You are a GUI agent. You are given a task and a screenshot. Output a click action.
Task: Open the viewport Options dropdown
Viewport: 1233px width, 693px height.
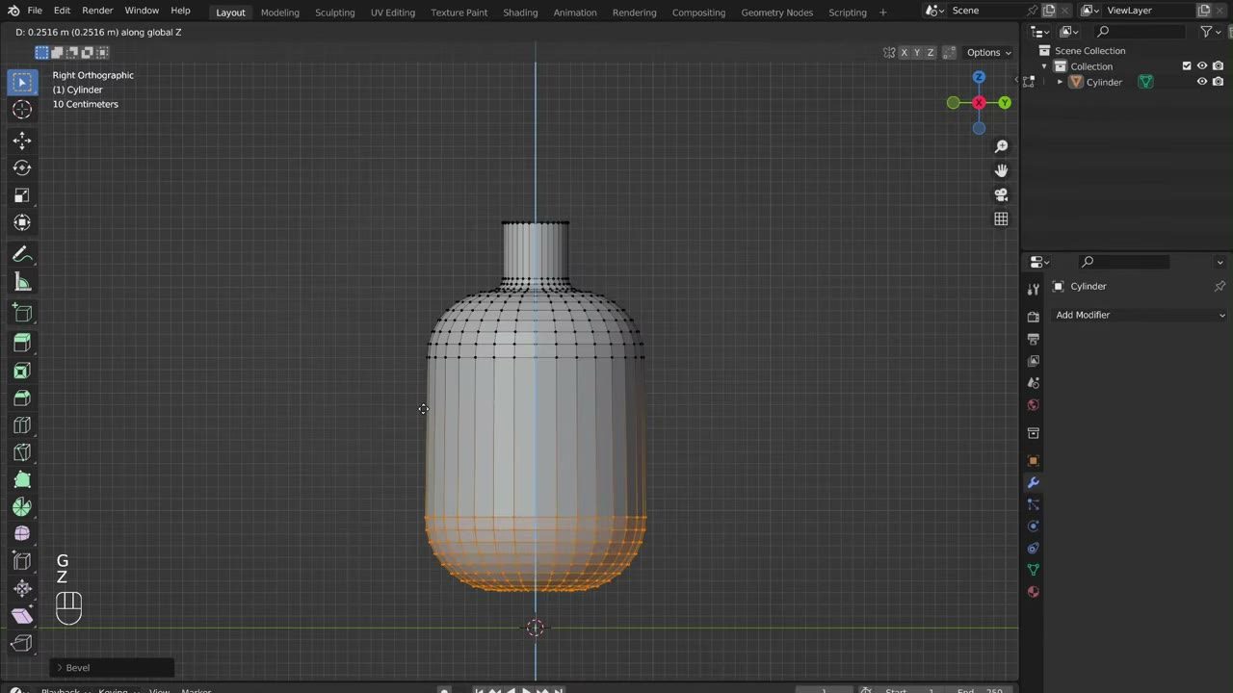pyautogui.click(x=989, y=52)
